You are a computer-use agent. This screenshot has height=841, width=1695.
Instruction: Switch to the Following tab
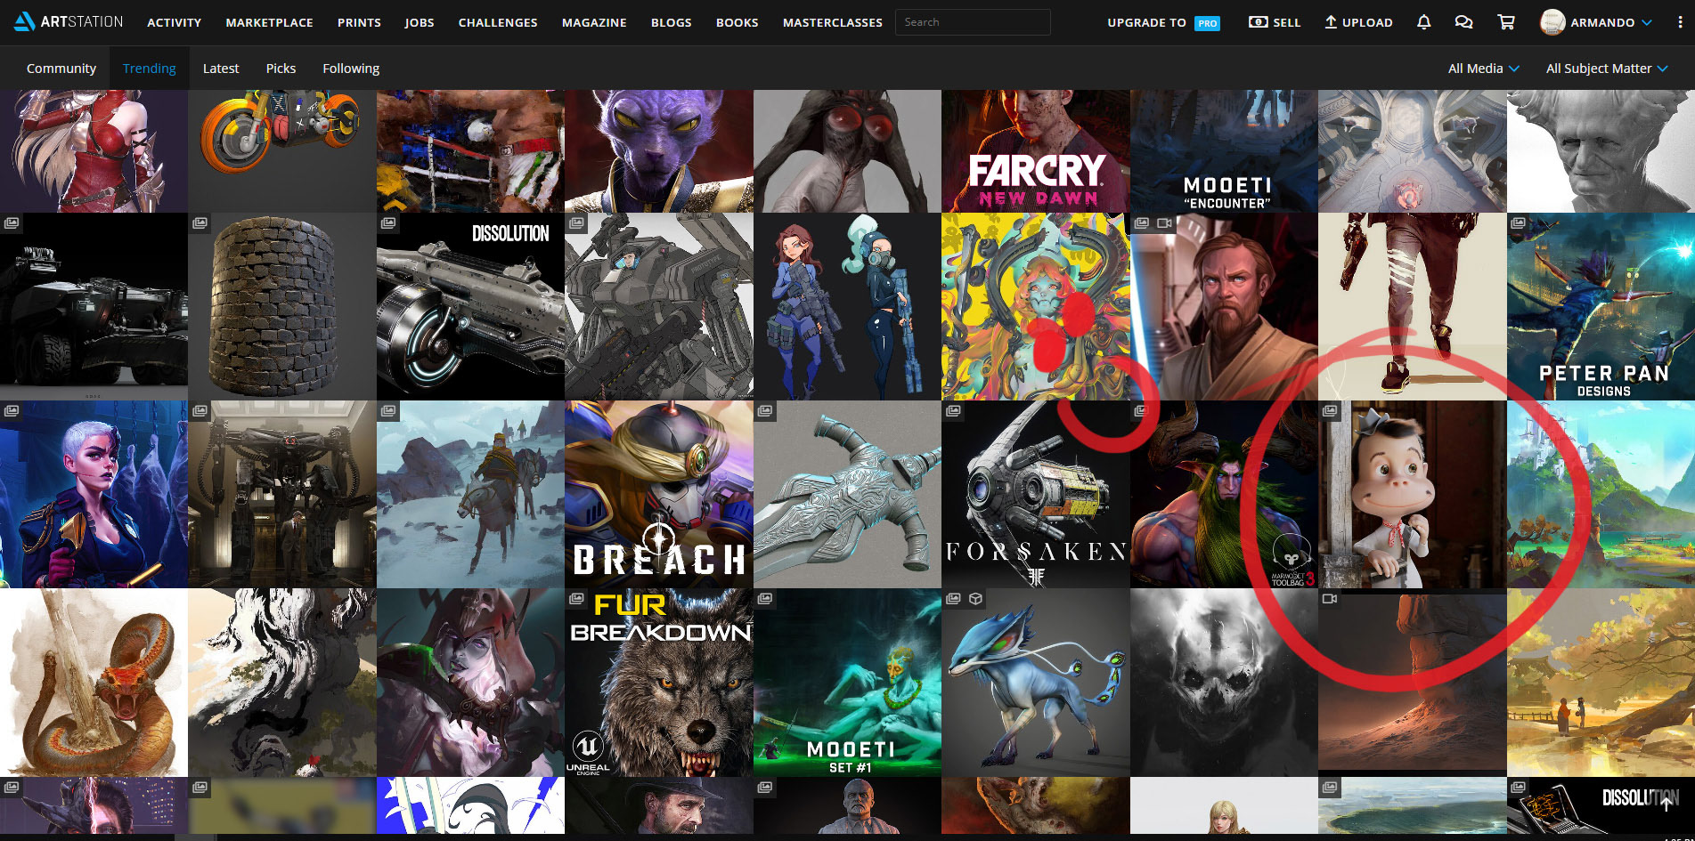pyautogui.click(x=351, y=69)
